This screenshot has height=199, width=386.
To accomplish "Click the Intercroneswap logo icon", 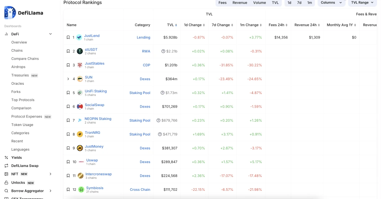I will [x=80, y=176].
